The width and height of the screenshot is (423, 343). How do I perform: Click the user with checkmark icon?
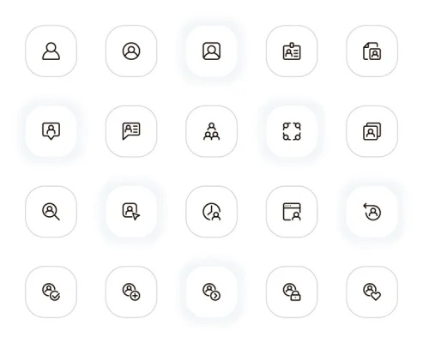click(x=51, y=292)
